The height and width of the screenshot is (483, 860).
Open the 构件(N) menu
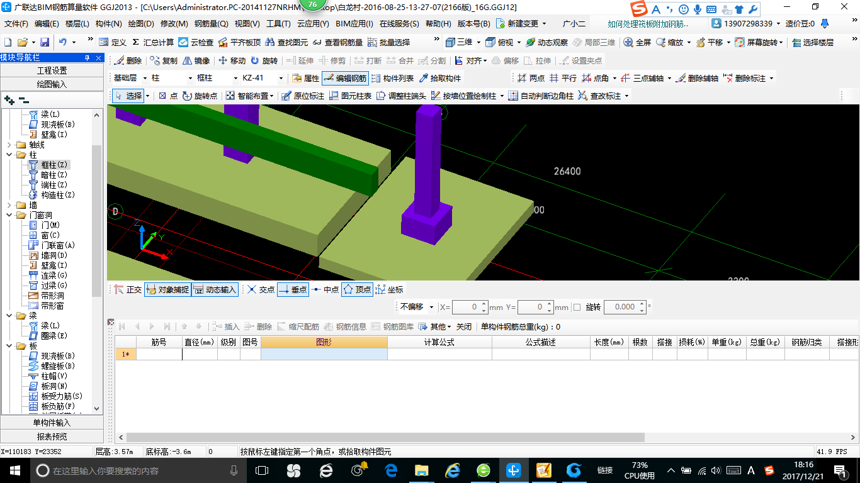(x=108, y=24)
